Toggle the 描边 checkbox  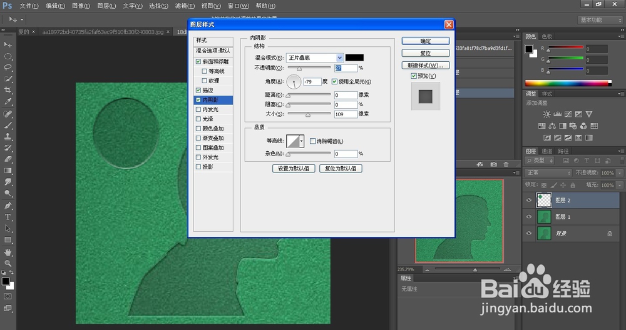198,91
